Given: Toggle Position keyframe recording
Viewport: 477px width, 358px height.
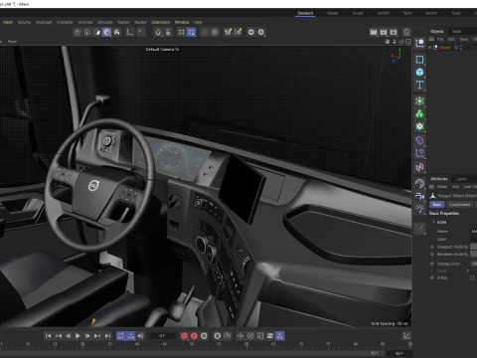Looking at the screenshot, I should click(x=240, y=336).
